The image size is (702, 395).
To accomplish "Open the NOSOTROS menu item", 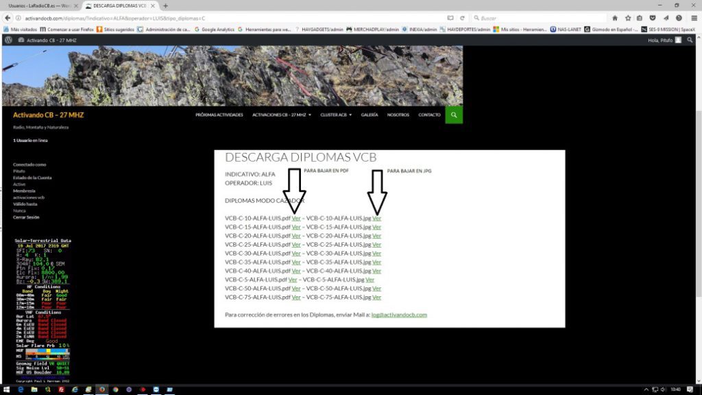I will 398,115.
